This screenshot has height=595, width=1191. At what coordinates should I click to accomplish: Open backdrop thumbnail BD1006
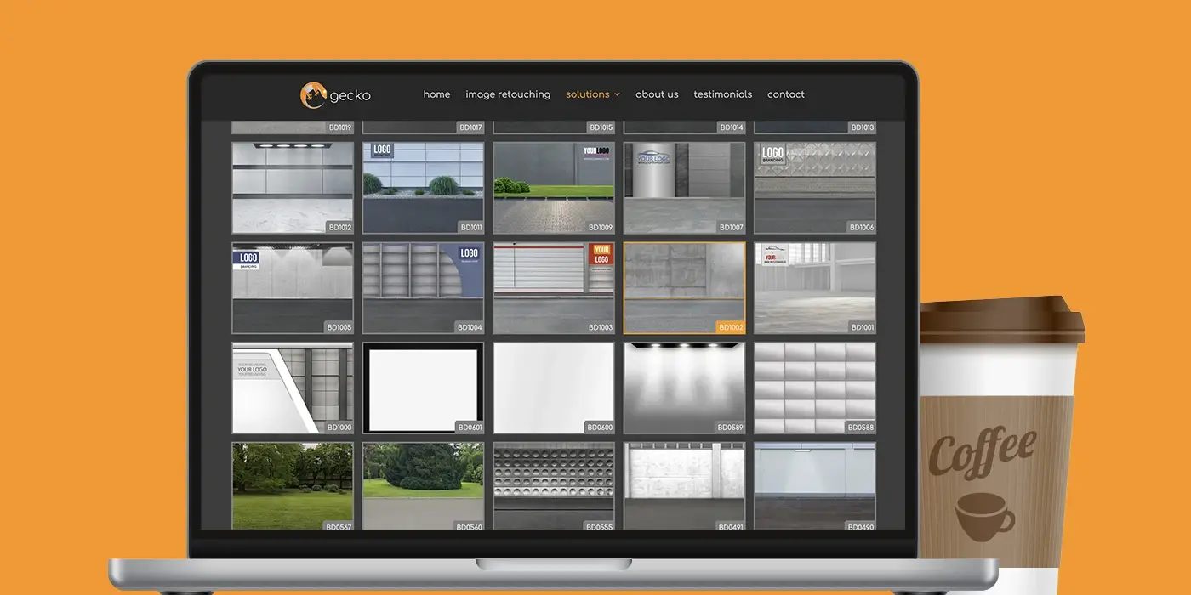815,188
